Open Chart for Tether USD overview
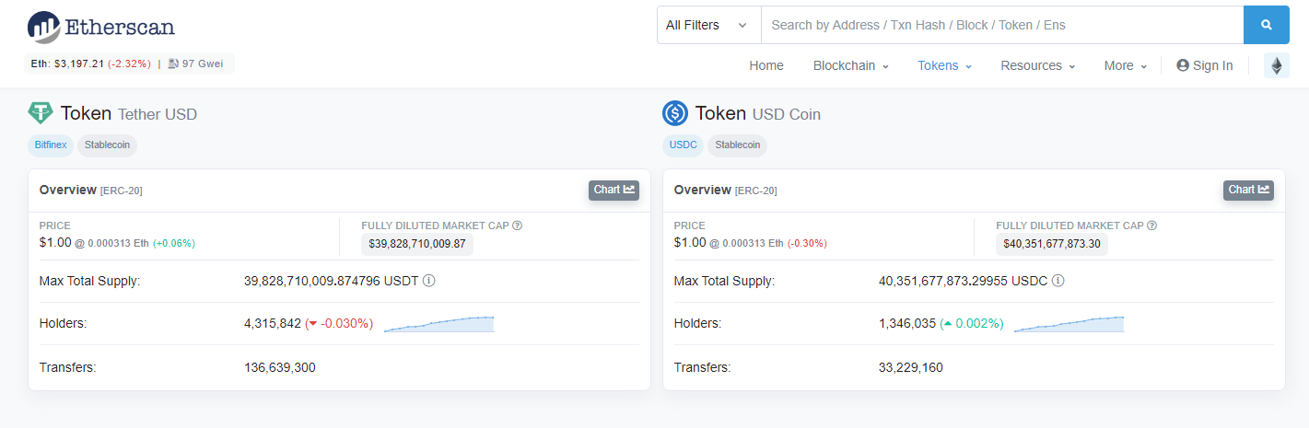 pyautogui.click(x=614, y=190)
